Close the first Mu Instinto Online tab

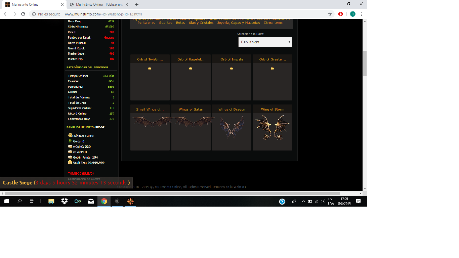click(x=62, y=5)
